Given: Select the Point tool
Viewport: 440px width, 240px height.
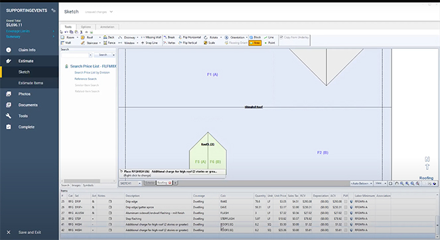Looking at the screenshot, I should click(269, 43).
